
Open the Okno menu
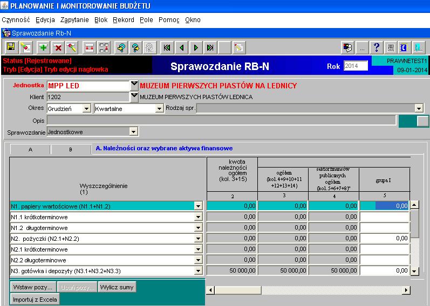pyautogui.click(x=193, y=20)
